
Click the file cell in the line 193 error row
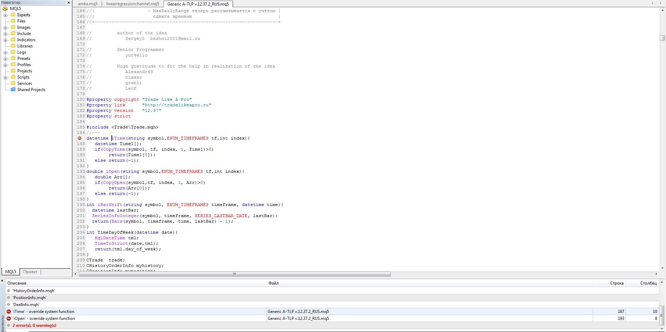[430, 318]
